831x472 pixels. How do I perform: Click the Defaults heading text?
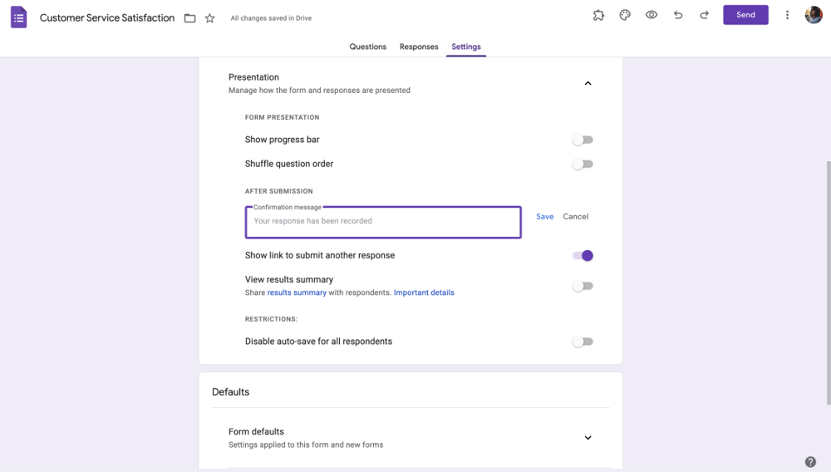[x=230, y=392]
